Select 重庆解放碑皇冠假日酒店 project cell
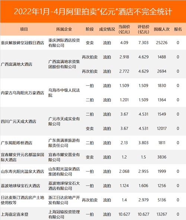Image resolution: width=186 pixels, height=220 pixels. [22, 43]
